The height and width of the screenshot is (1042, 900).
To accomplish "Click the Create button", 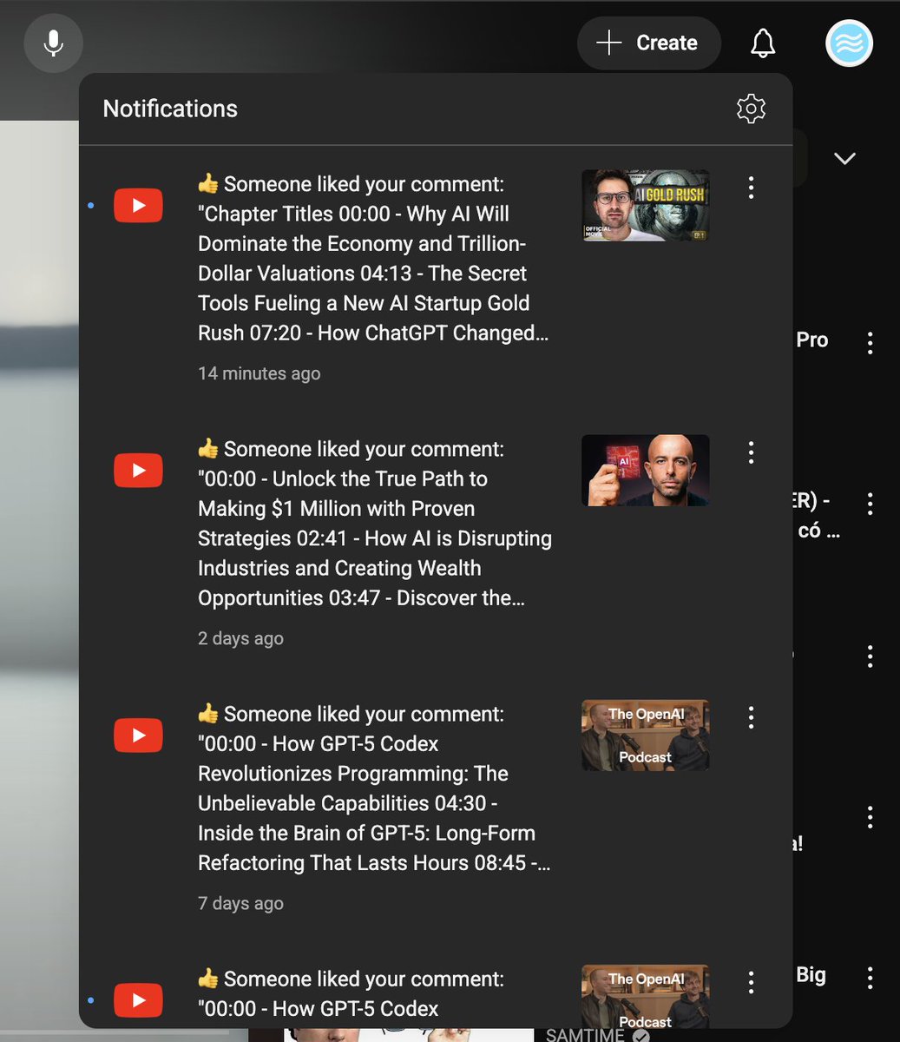I will pos(648,43).
